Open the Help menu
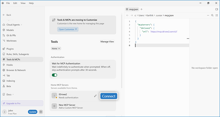220x117 pixels. pyautogui.click(x=31, y=3)
